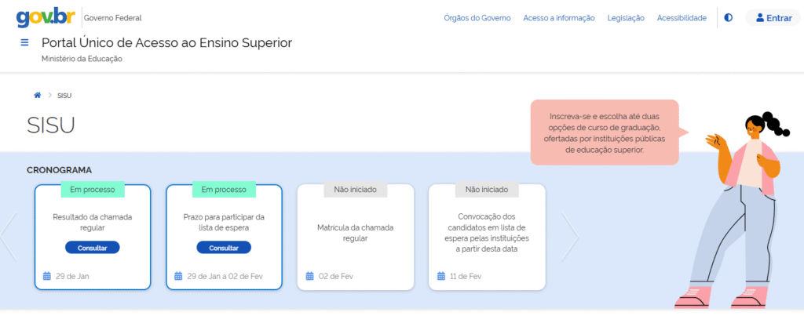Open Acesso à informação link
804x323 pixels.
(x=558, y=18)
